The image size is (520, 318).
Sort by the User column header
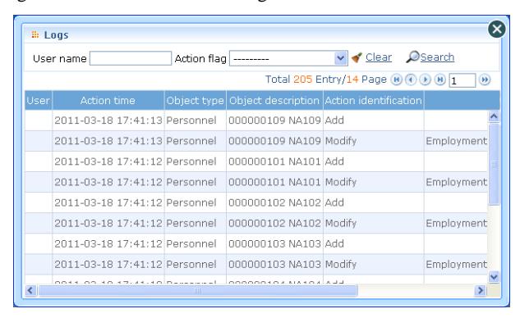point(39,100)
